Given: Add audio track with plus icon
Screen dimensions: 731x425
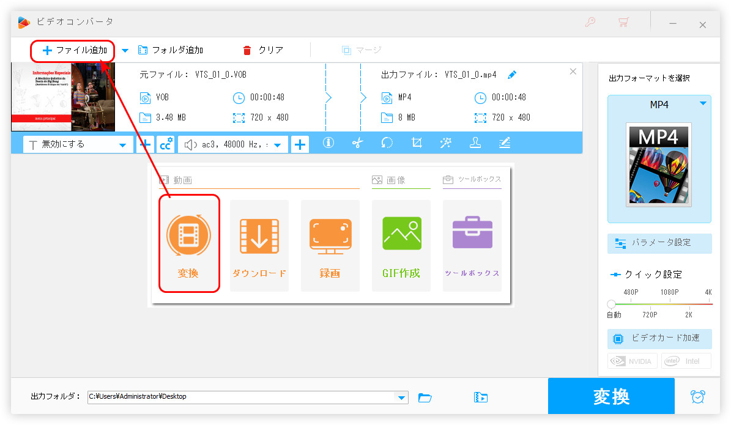Looking at the screenshot, I should pyautogui.click(x=300, y=144).
